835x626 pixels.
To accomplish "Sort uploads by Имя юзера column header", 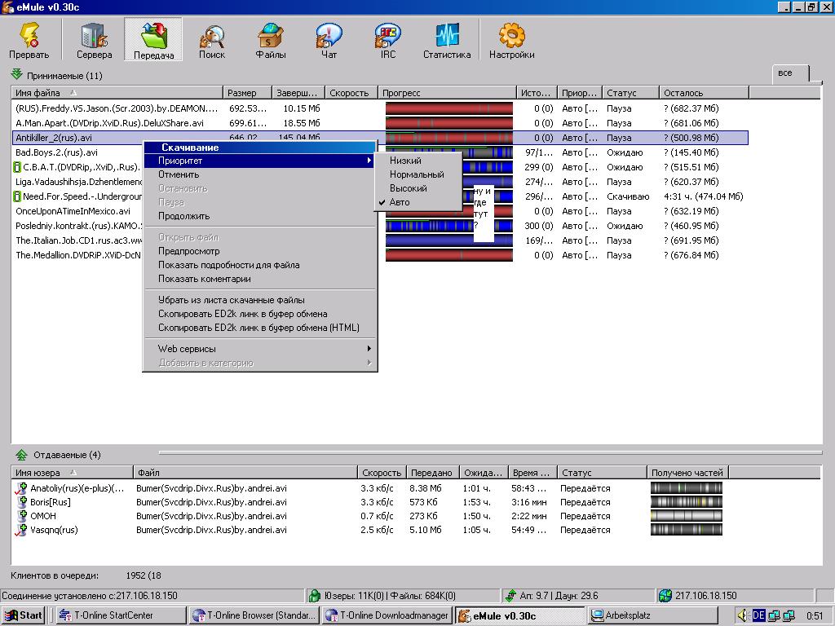I will click(72, 472).
